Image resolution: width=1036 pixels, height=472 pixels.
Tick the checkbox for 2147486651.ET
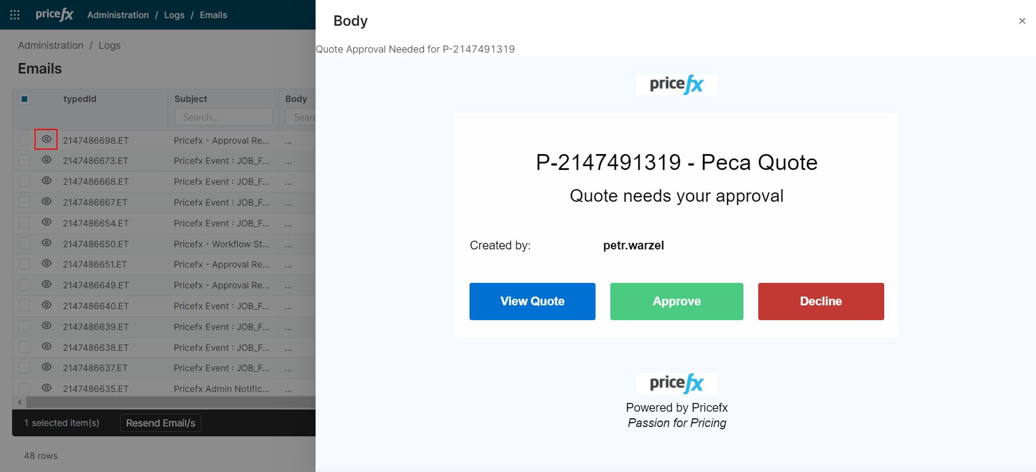(25, 264)
